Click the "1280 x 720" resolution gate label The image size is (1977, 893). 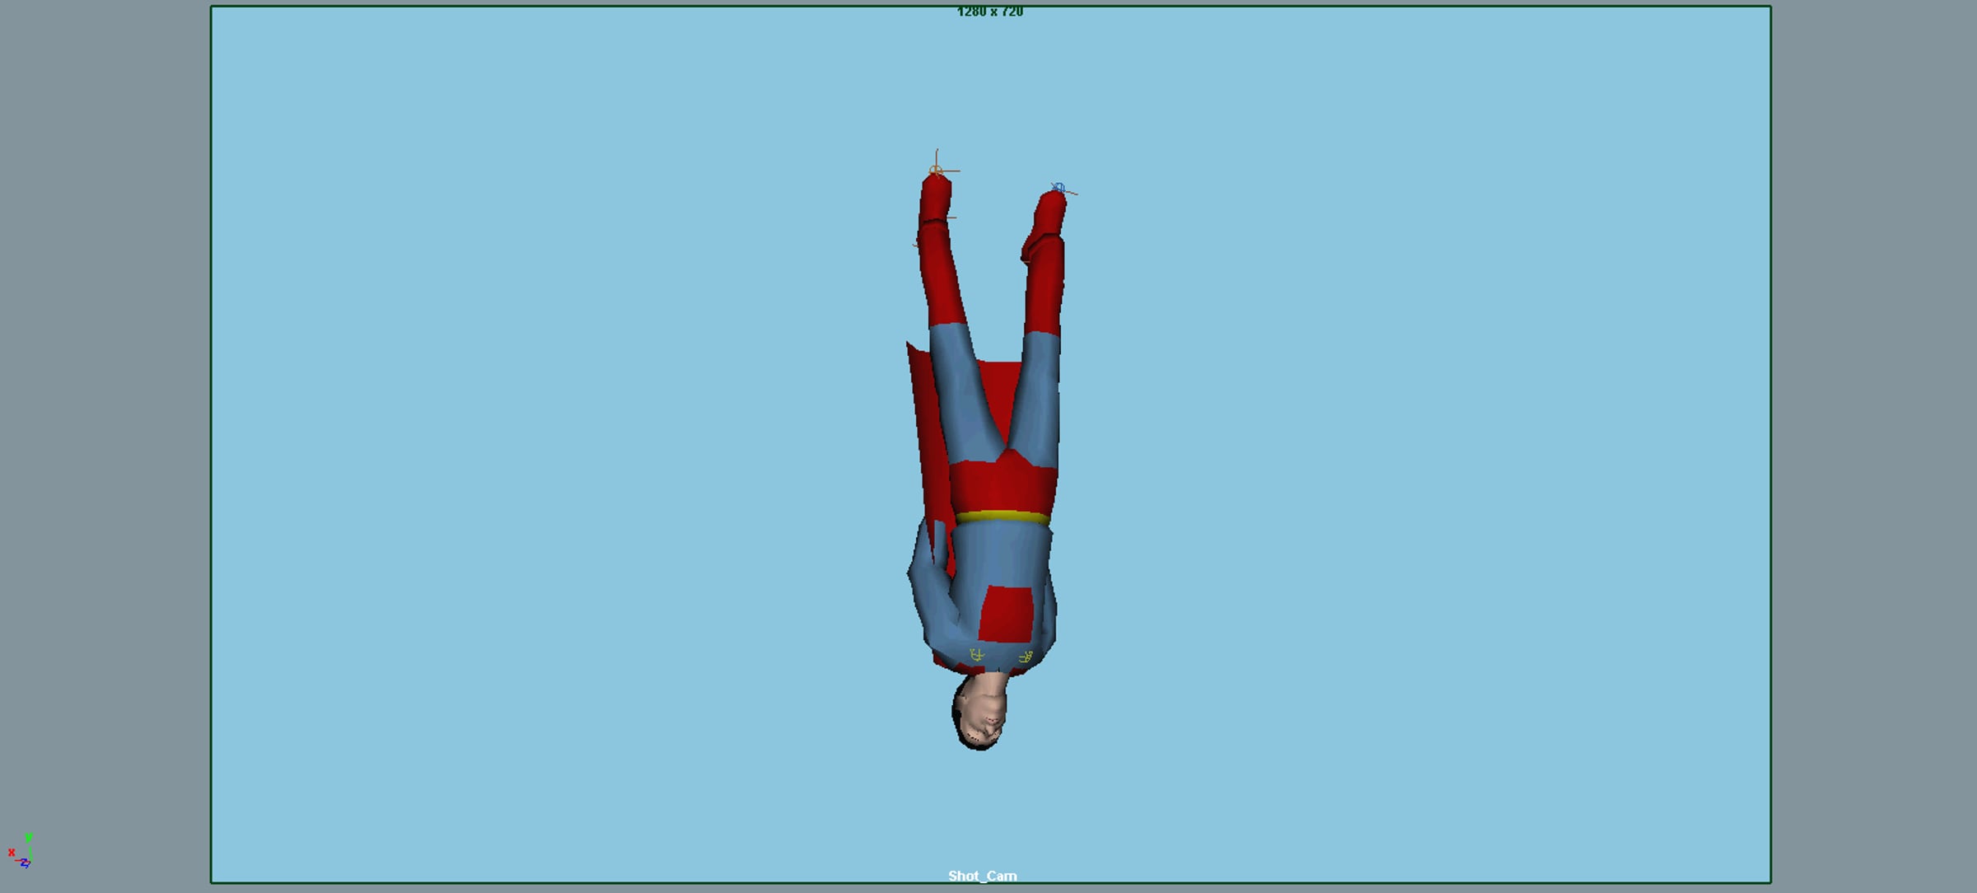pyautogui.click(x=990, y=12)
